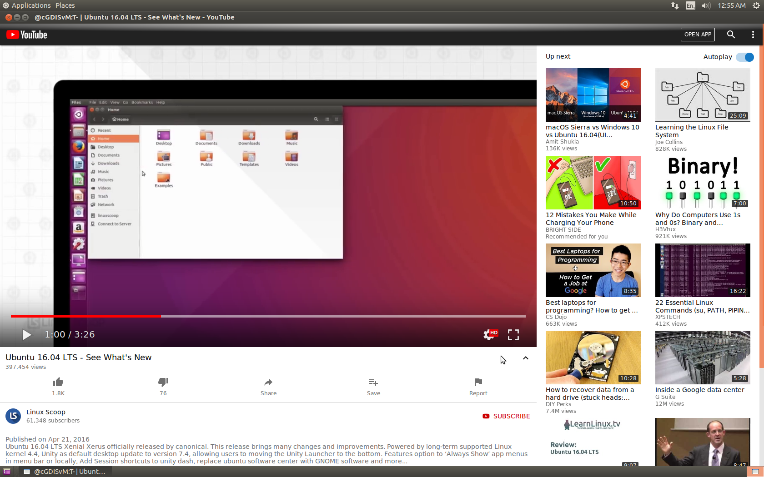The width and height of the screenshot is (764, 477).
Task: Click video title 'Ubuntu 16.04 LTS - See What's New'
Action: [x=78, y=358]
